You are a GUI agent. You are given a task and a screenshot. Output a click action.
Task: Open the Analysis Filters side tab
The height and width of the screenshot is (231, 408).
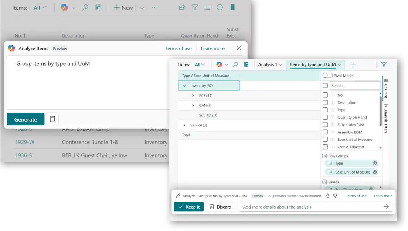(x=385, y=119)
